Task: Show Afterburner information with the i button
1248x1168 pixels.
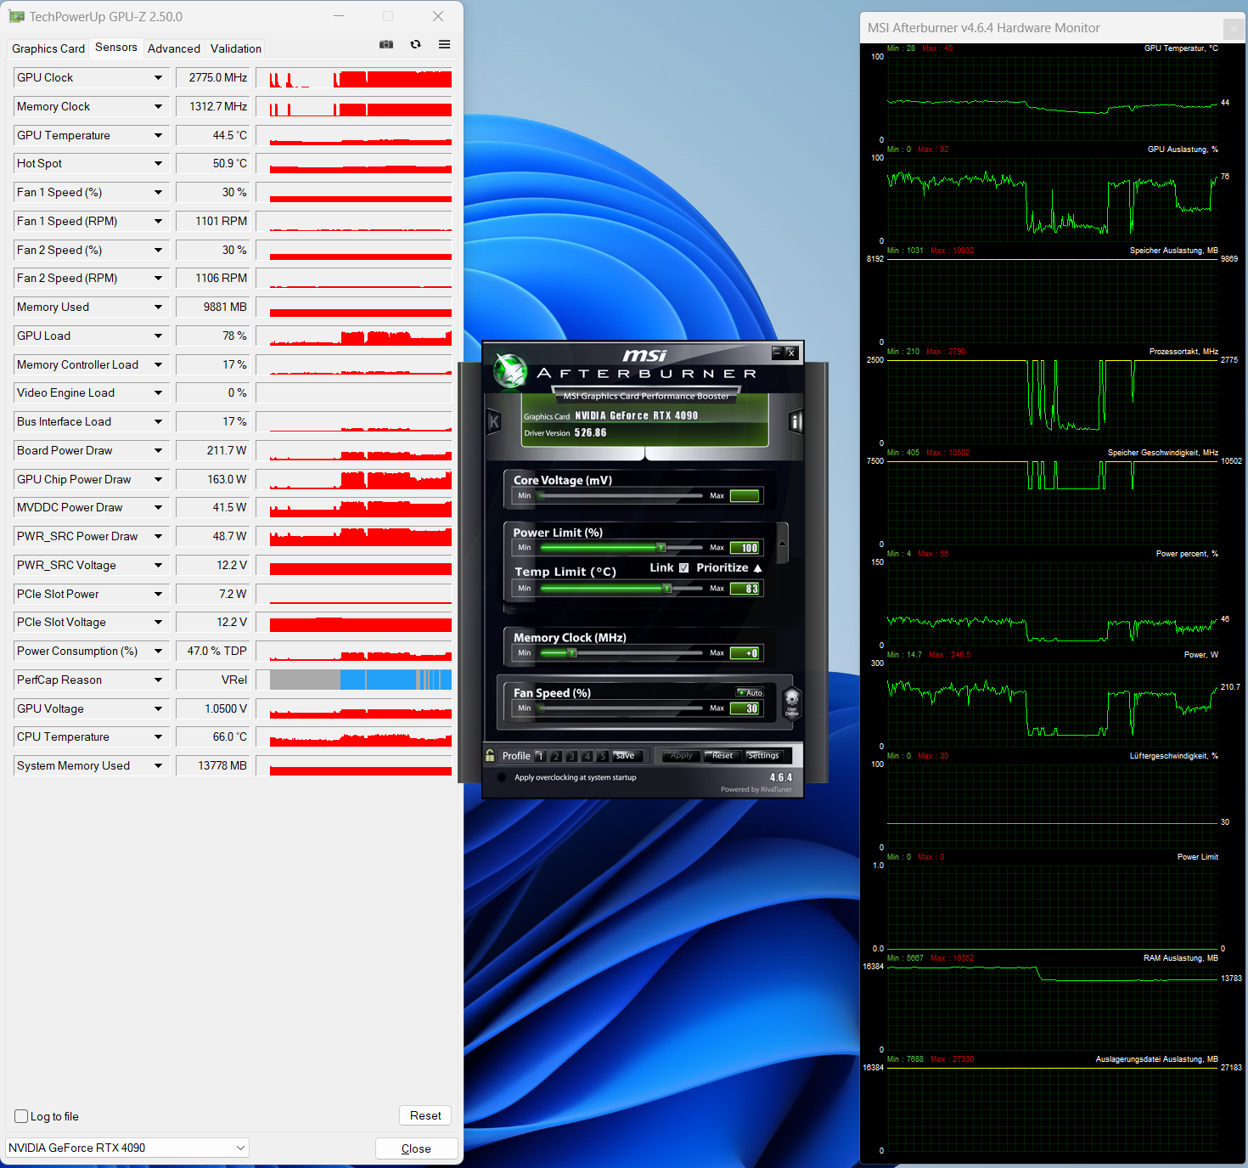Action: pyautogui.click(x=795, y=421)
